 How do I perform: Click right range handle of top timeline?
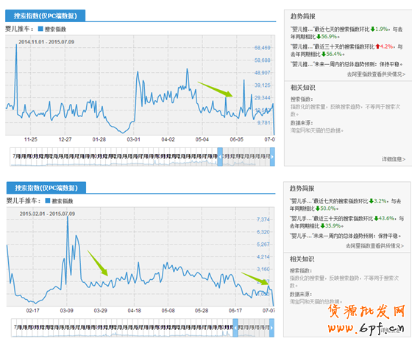coord(272,157)
